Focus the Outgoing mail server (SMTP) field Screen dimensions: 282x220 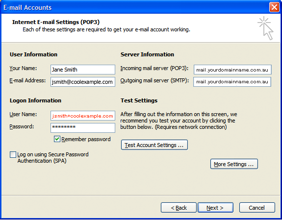(x=232, y=82)
